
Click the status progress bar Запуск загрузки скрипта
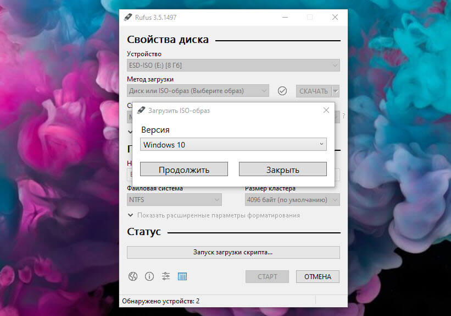click(233, 252)
